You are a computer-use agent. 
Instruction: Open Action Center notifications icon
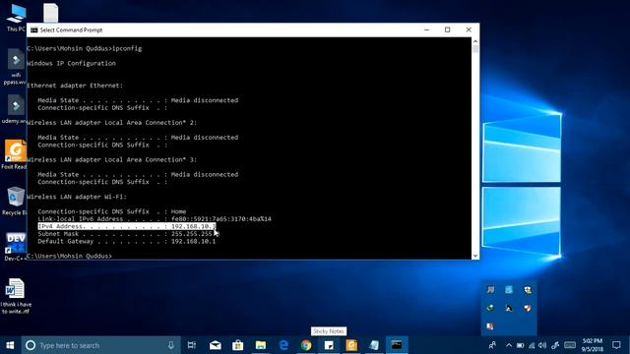pyautogui.click(x=616, y=345)
